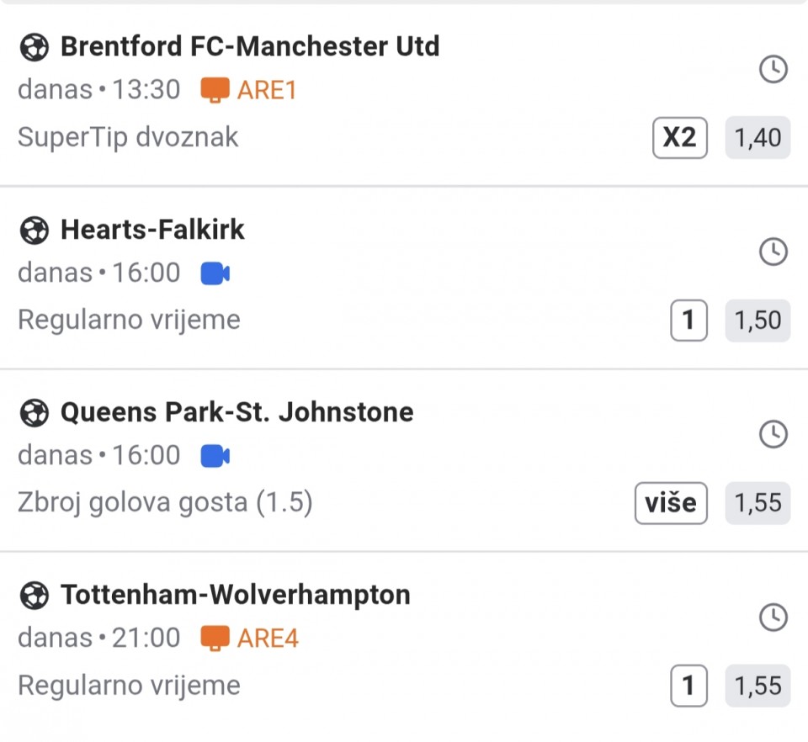Tap the clock icon for Queens Park-St. Johnstone
The image size is (808, 742).
click(x=773, y=435)
